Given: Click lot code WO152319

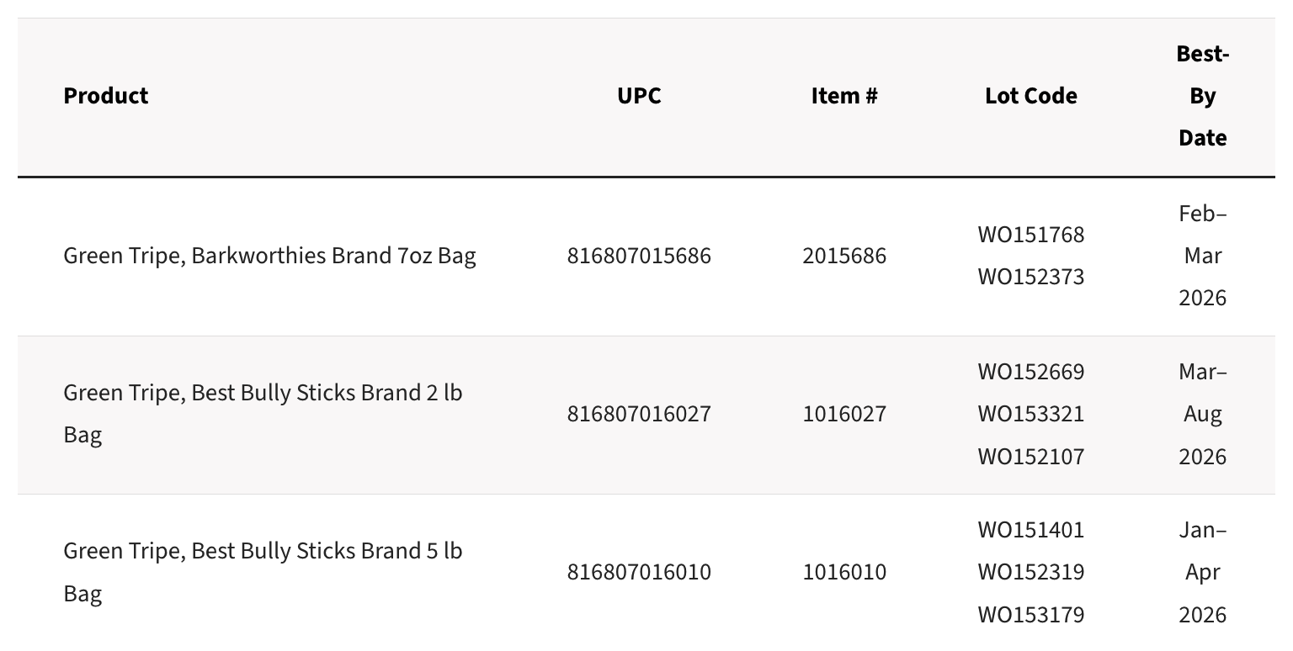Looking at the screenshot, I should pyautogui.click(x=1031, y=572).
